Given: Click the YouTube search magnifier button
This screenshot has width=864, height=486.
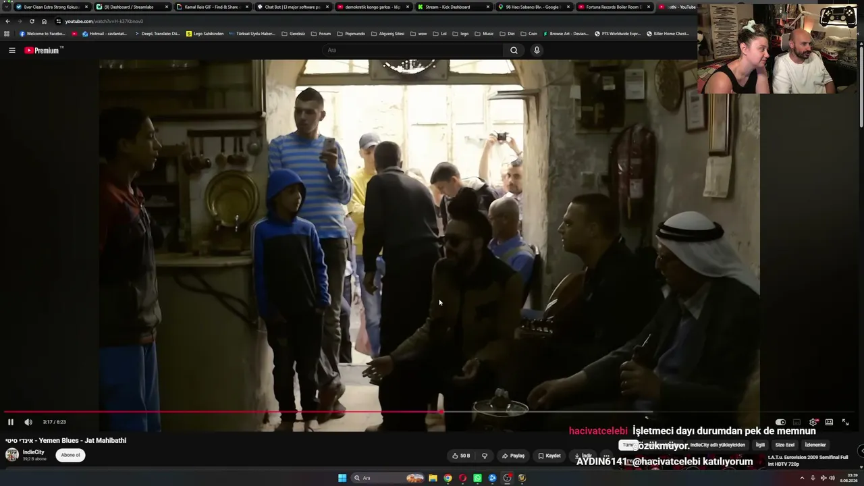Looking at the screenshot, I should pos(514,50).
